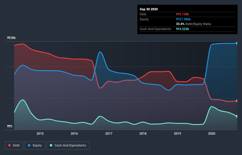Toggle the Debt series legend button

14,146
